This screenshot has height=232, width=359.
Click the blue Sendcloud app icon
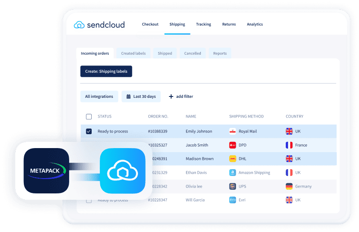[x=123, y=171]
